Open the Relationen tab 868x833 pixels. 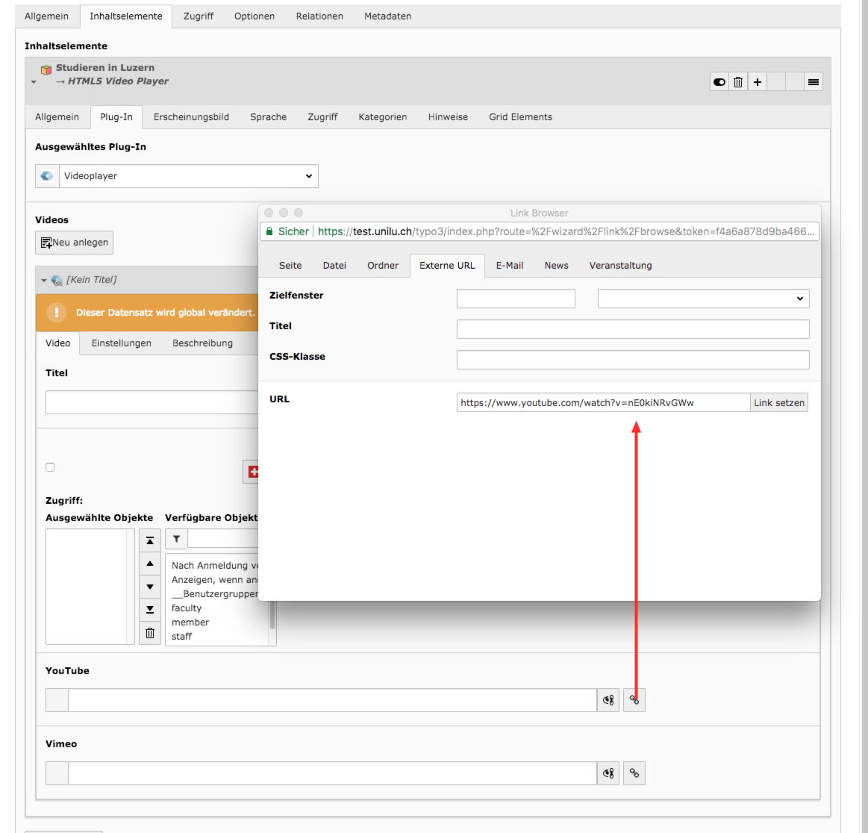click(319, 16)
